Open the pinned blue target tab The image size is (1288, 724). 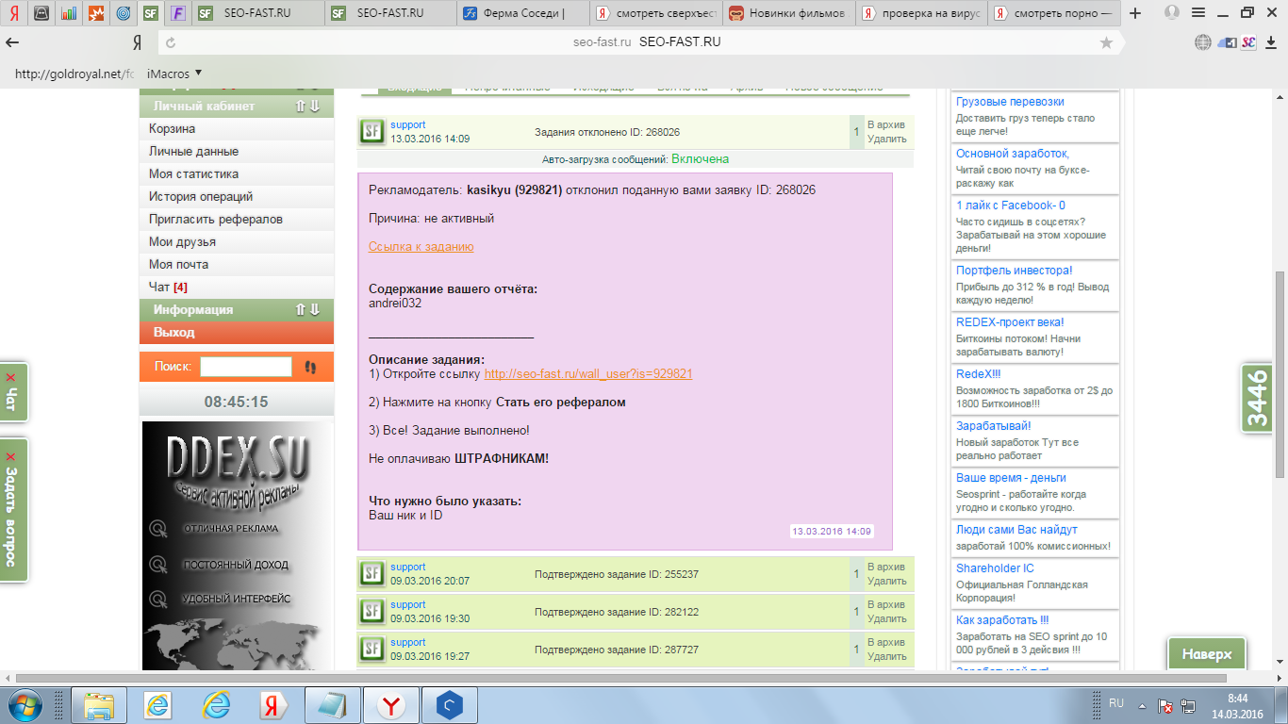[x=124, y=13]
